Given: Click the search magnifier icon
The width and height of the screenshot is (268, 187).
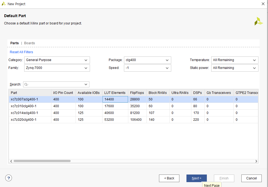Looking at the screenshot, I should [x=26, y=84].
